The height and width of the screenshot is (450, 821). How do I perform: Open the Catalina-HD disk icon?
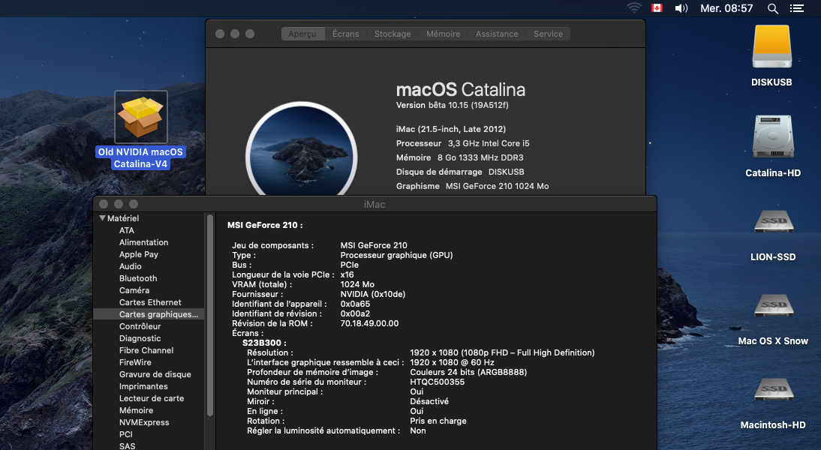[x=773, y=137]
